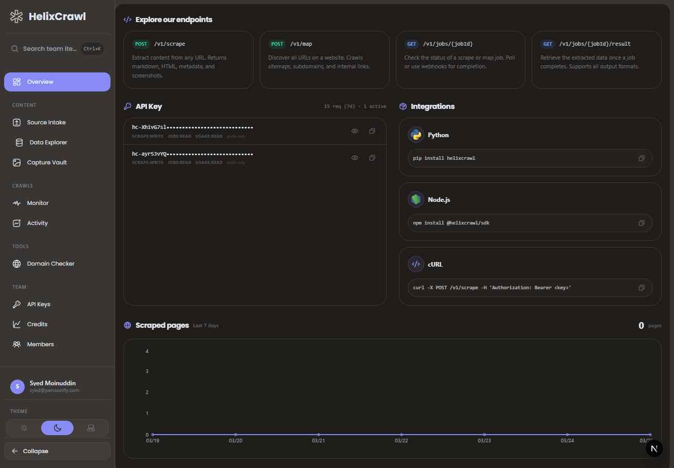Image resolution: width=674 pixels, height=468 pixels.
Task: Open the Credits page
Action: click(57, 324)
